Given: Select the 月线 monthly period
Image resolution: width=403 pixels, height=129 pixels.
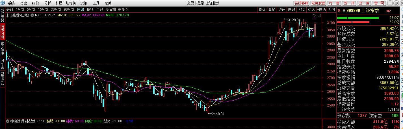Looking at the screenshot, I should click(99, 10).
